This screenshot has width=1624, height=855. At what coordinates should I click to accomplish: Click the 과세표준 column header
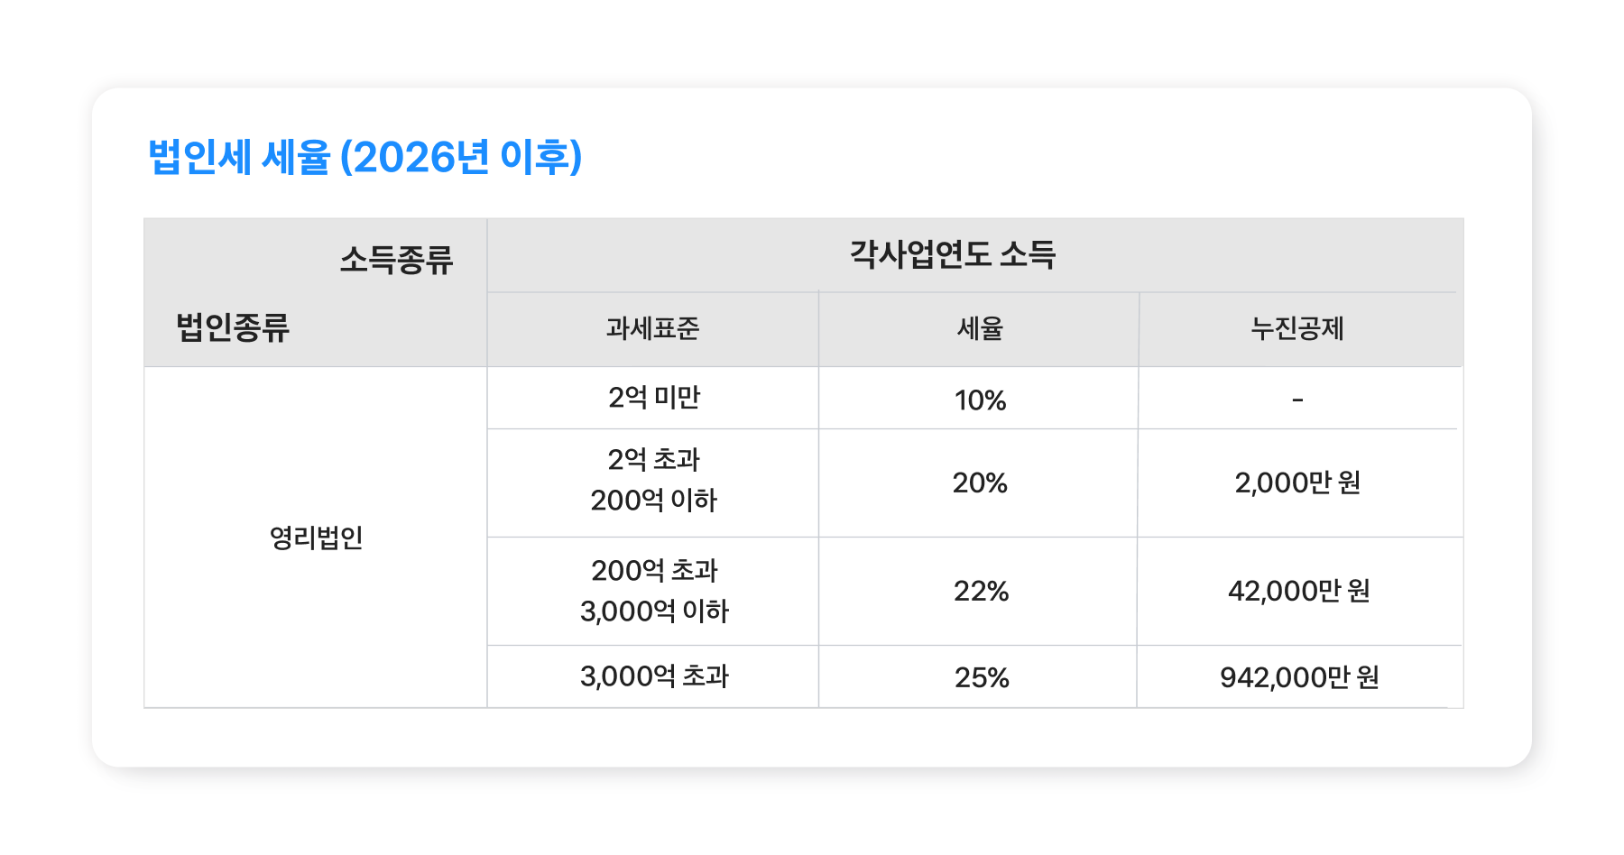(x=652, y=328)
